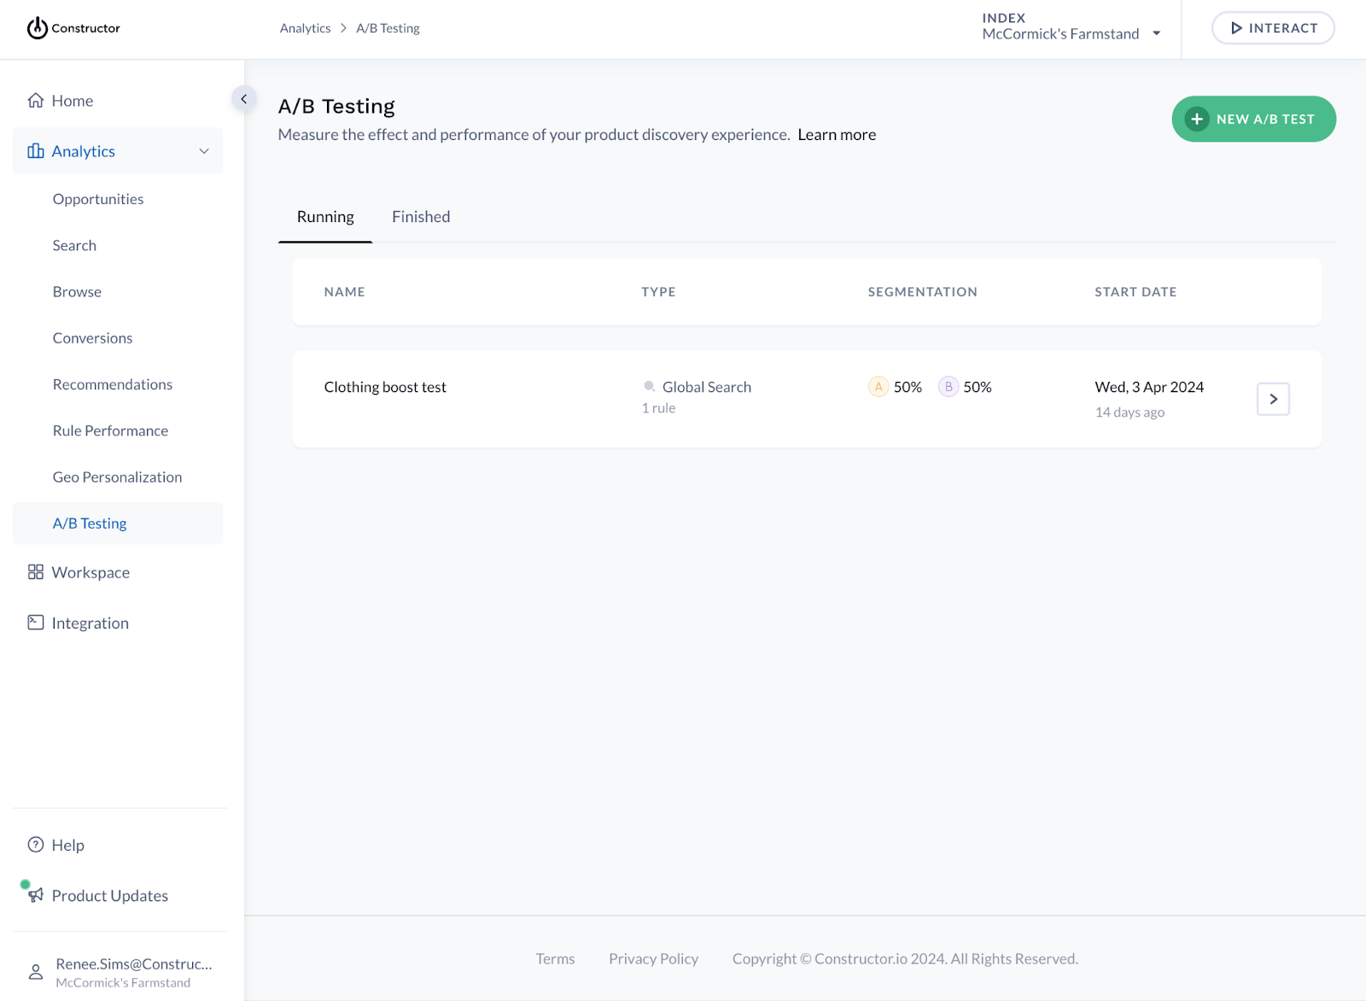
Task: Open the Analytics breadcrumb link
Action: [305, 27]
